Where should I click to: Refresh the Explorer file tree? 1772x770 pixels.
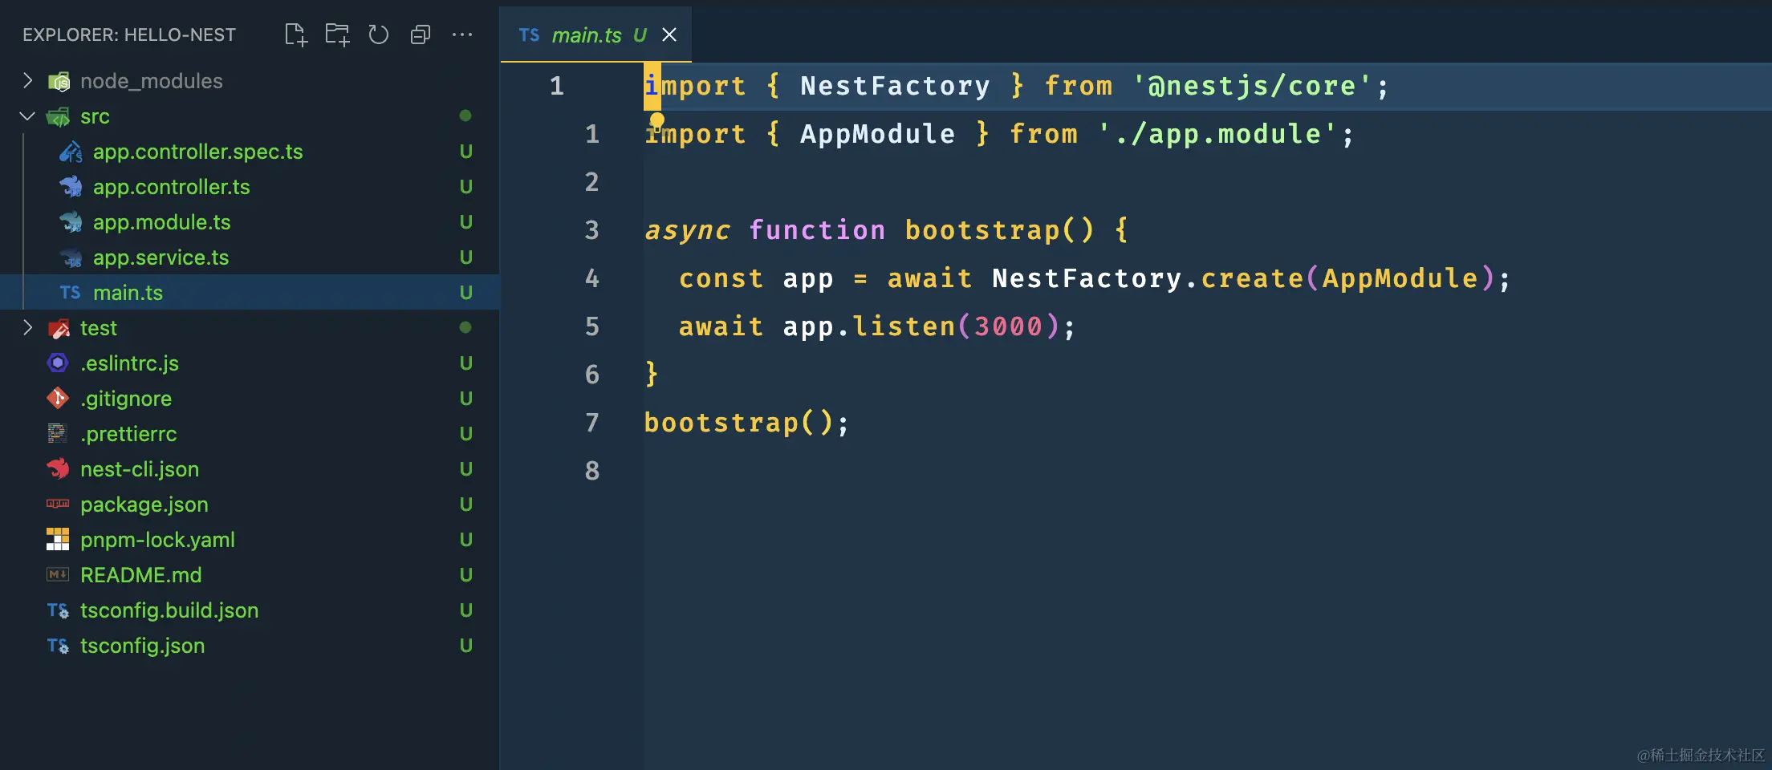click(x=378, y=34)
